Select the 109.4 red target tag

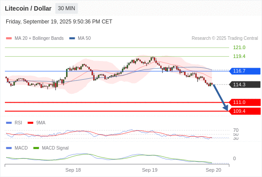[x=245, y=111]
